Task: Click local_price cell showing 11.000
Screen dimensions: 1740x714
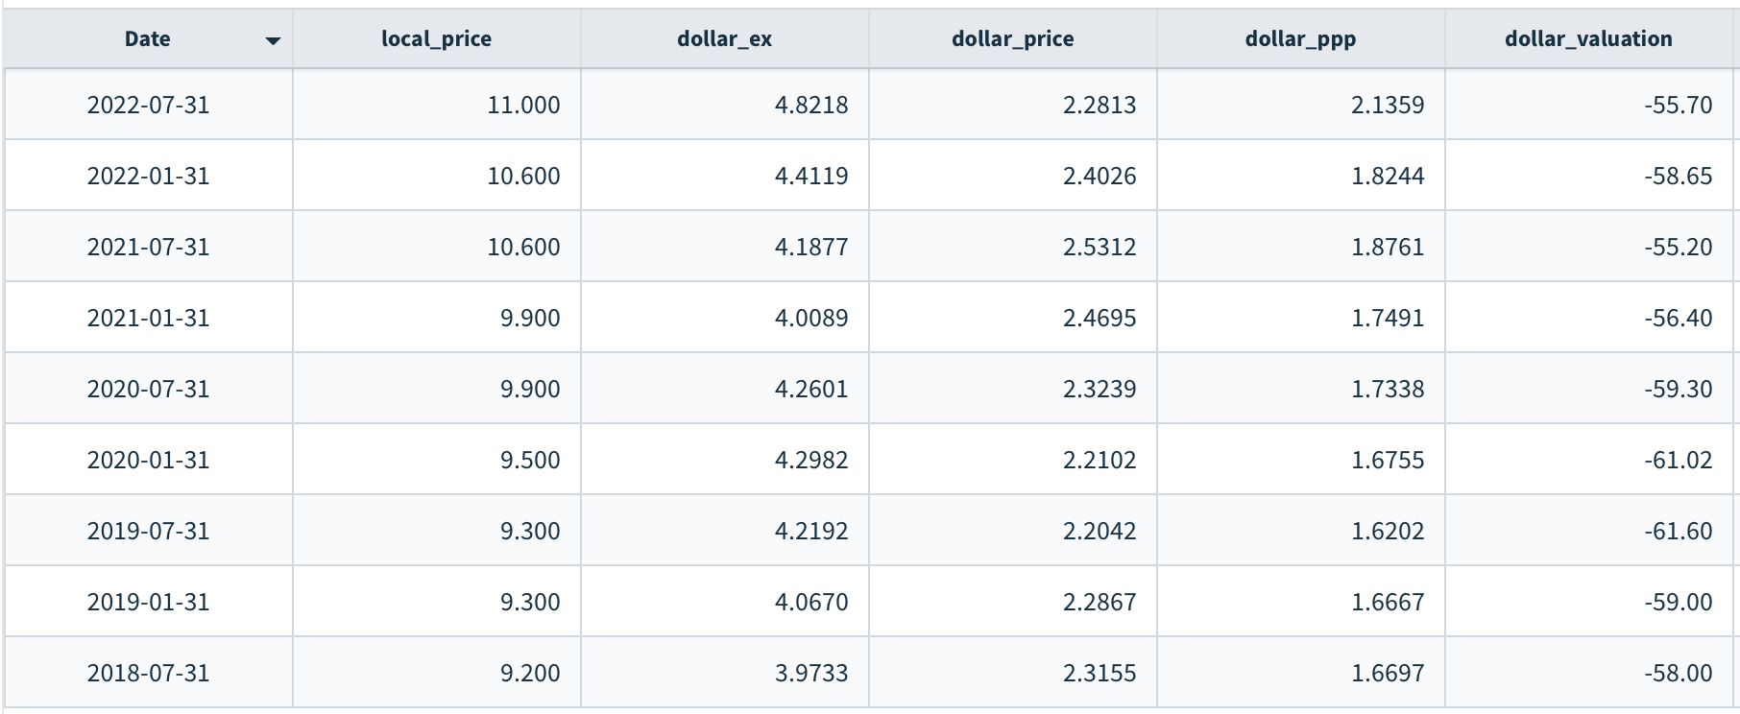Action: tap(523, 105)
